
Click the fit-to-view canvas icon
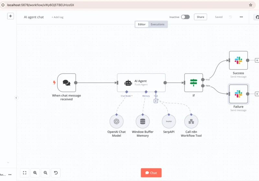click(25, 173)
